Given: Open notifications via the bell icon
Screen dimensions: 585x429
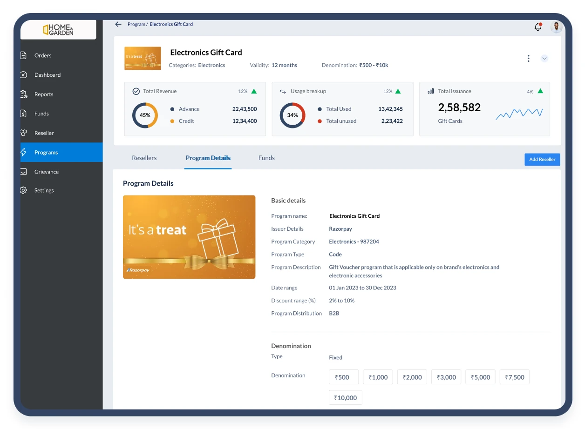Looking at the screenshot, I should 538,27.
